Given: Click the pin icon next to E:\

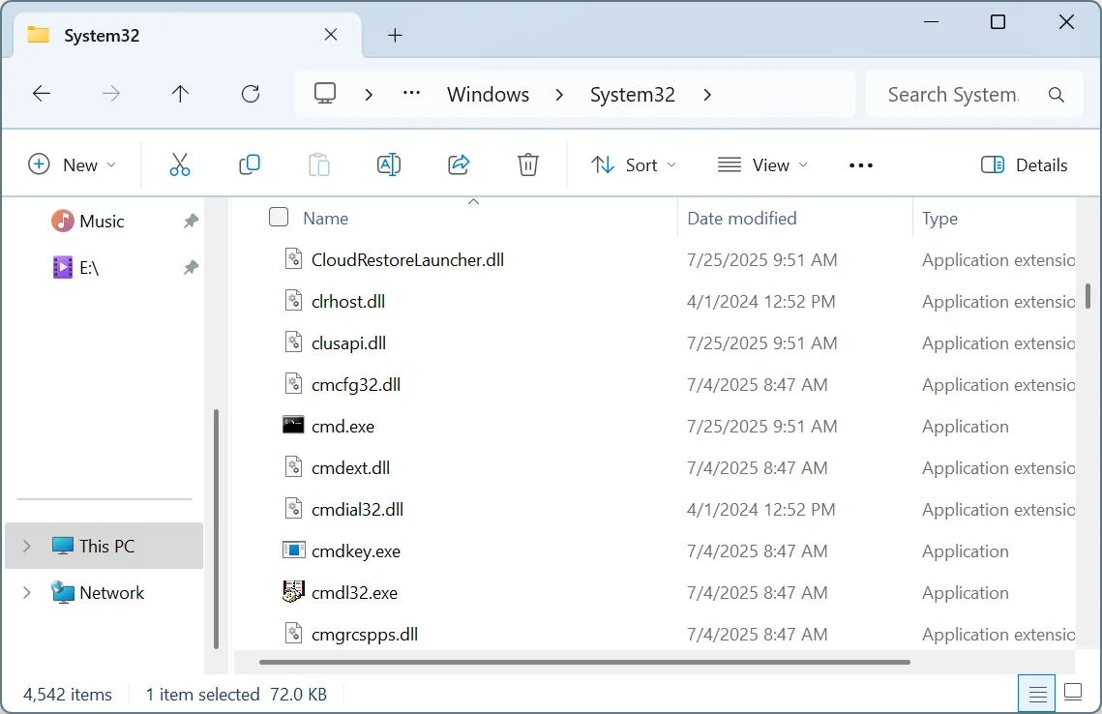Looking at the screenshot, I should click(191, 268).
